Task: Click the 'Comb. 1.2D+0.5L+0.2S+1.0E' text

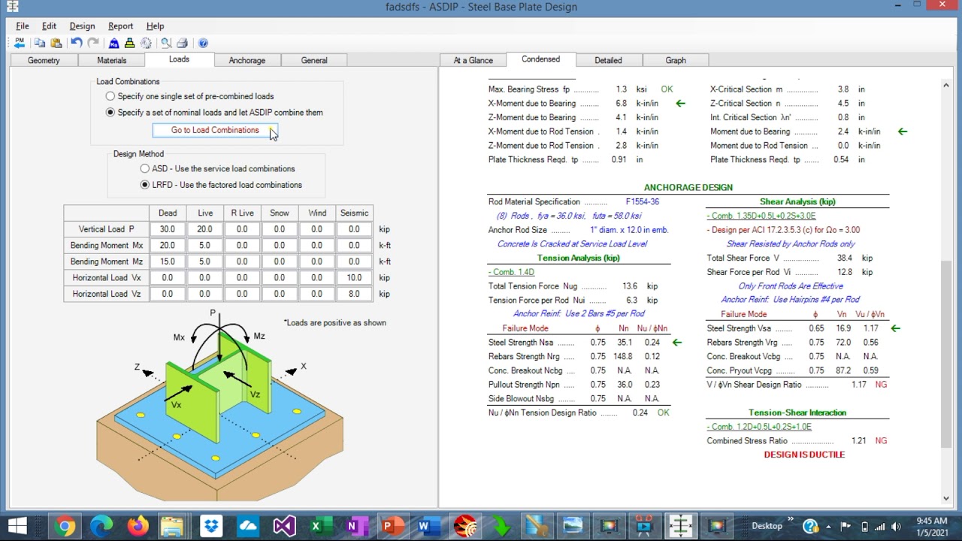Action: pos(759,427)
